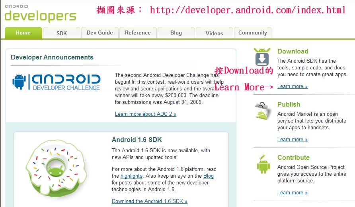This screenshot has width=355, height=207.
Task: Click Learn more under Contribute
Action: click(292, 193)
